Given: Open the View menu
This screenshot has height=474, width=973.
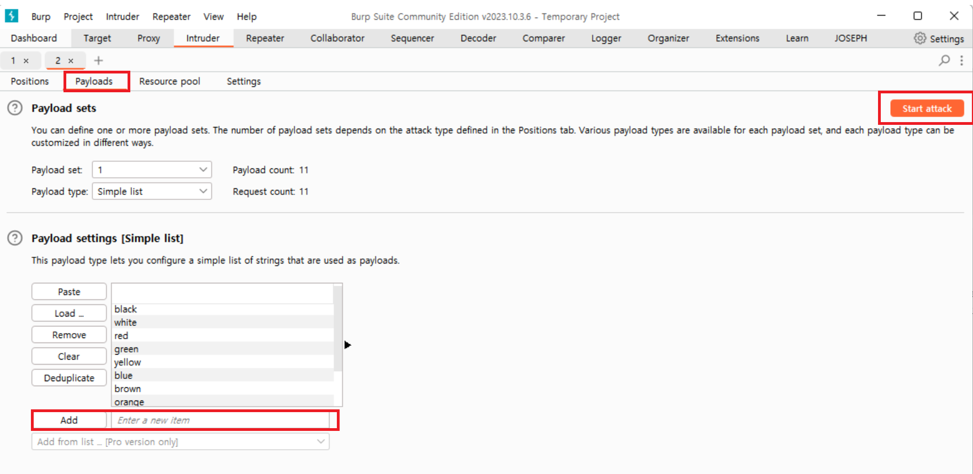Looking at the screenshot, I should tap(213, 17).
